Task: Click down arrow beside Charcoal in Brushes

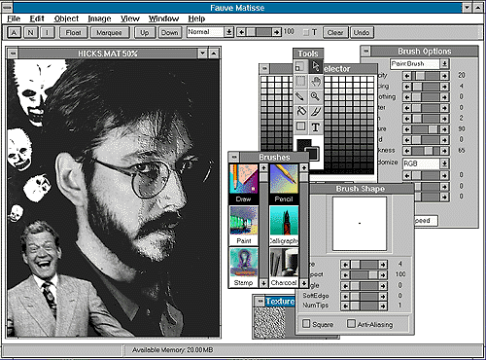Action: [x=304, y=283]
